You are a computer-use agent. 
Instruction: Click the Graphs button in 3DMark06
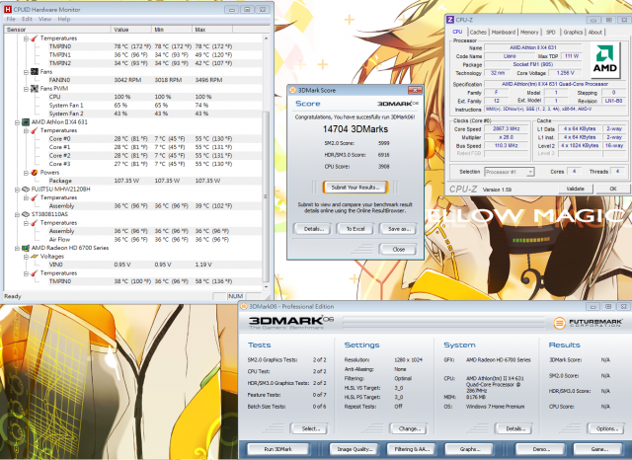pos(470,449)
